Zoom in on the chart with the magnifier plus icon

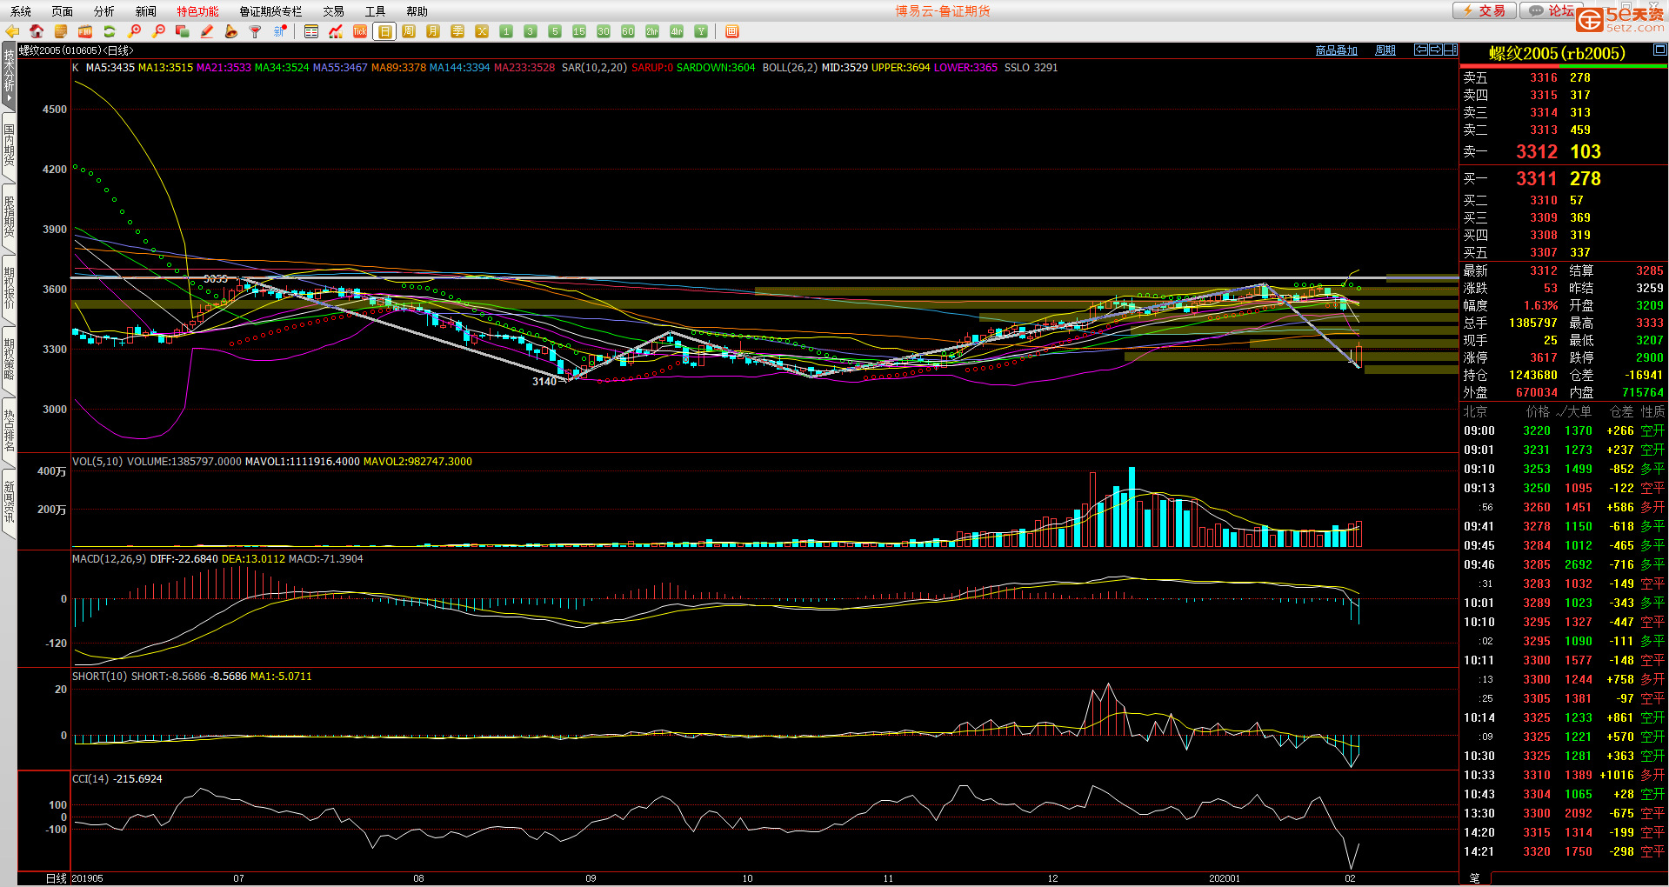pos(134,31)
